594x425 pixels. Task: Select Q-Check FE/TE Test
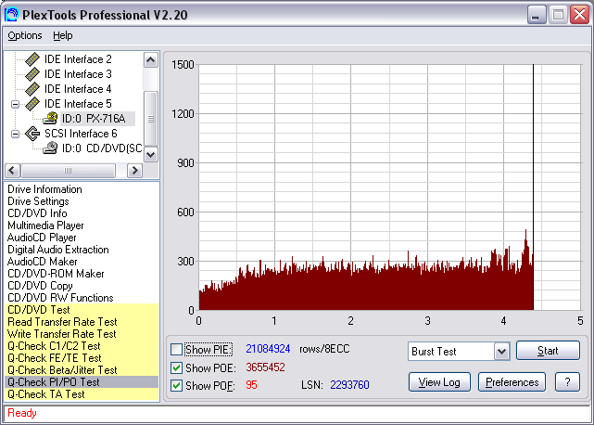[82, 358]
